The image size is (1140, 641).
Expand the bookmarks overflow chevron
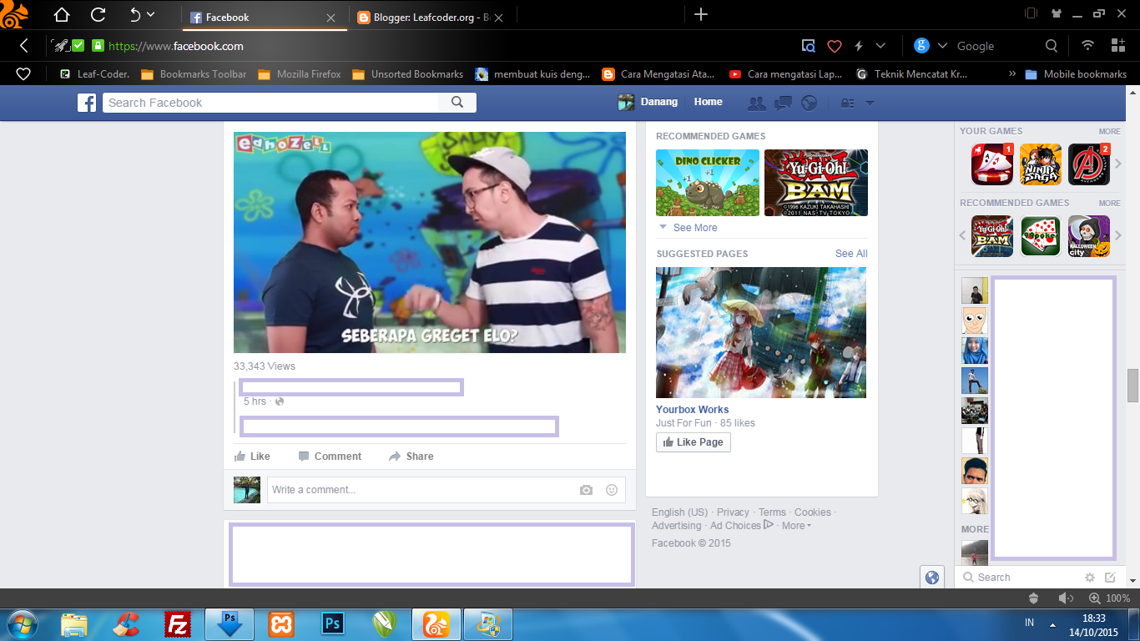[1012, 74]
